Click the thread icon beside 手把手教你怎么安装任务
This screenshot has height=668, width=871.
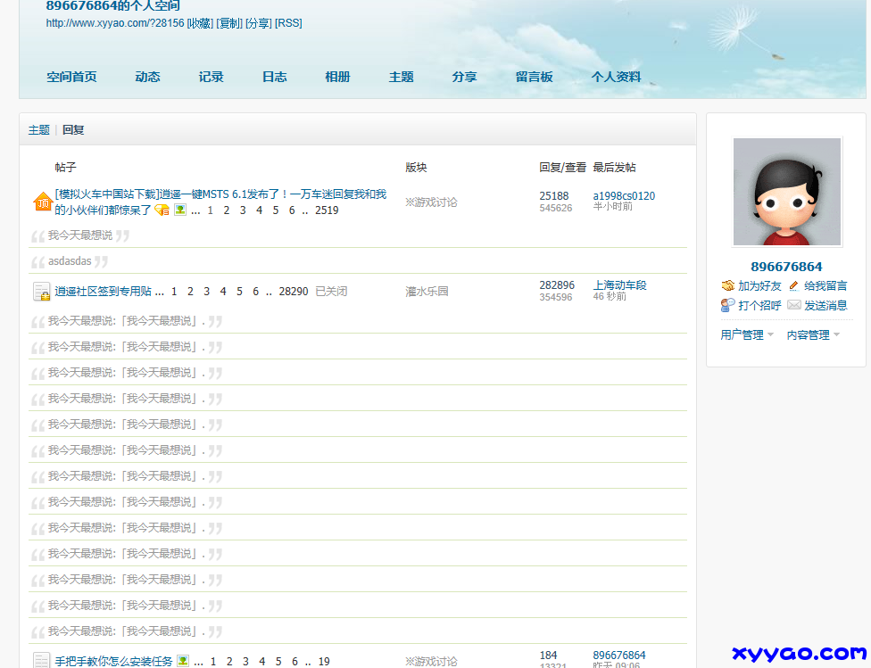coord(41,660)
